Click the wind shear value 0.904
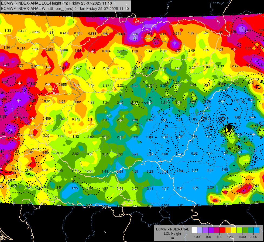Screen dimensions: 264x242 pyautogui.click(x=107, y=51)
